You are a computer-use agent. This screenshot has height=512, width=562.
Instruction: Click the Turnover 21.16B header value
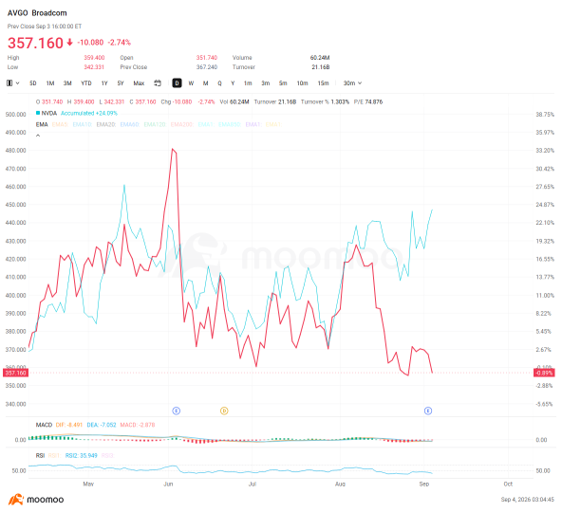pos(321,67)
